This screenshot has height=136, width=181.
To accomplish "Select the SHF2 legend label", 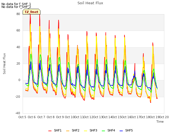I will coord(76,130).
